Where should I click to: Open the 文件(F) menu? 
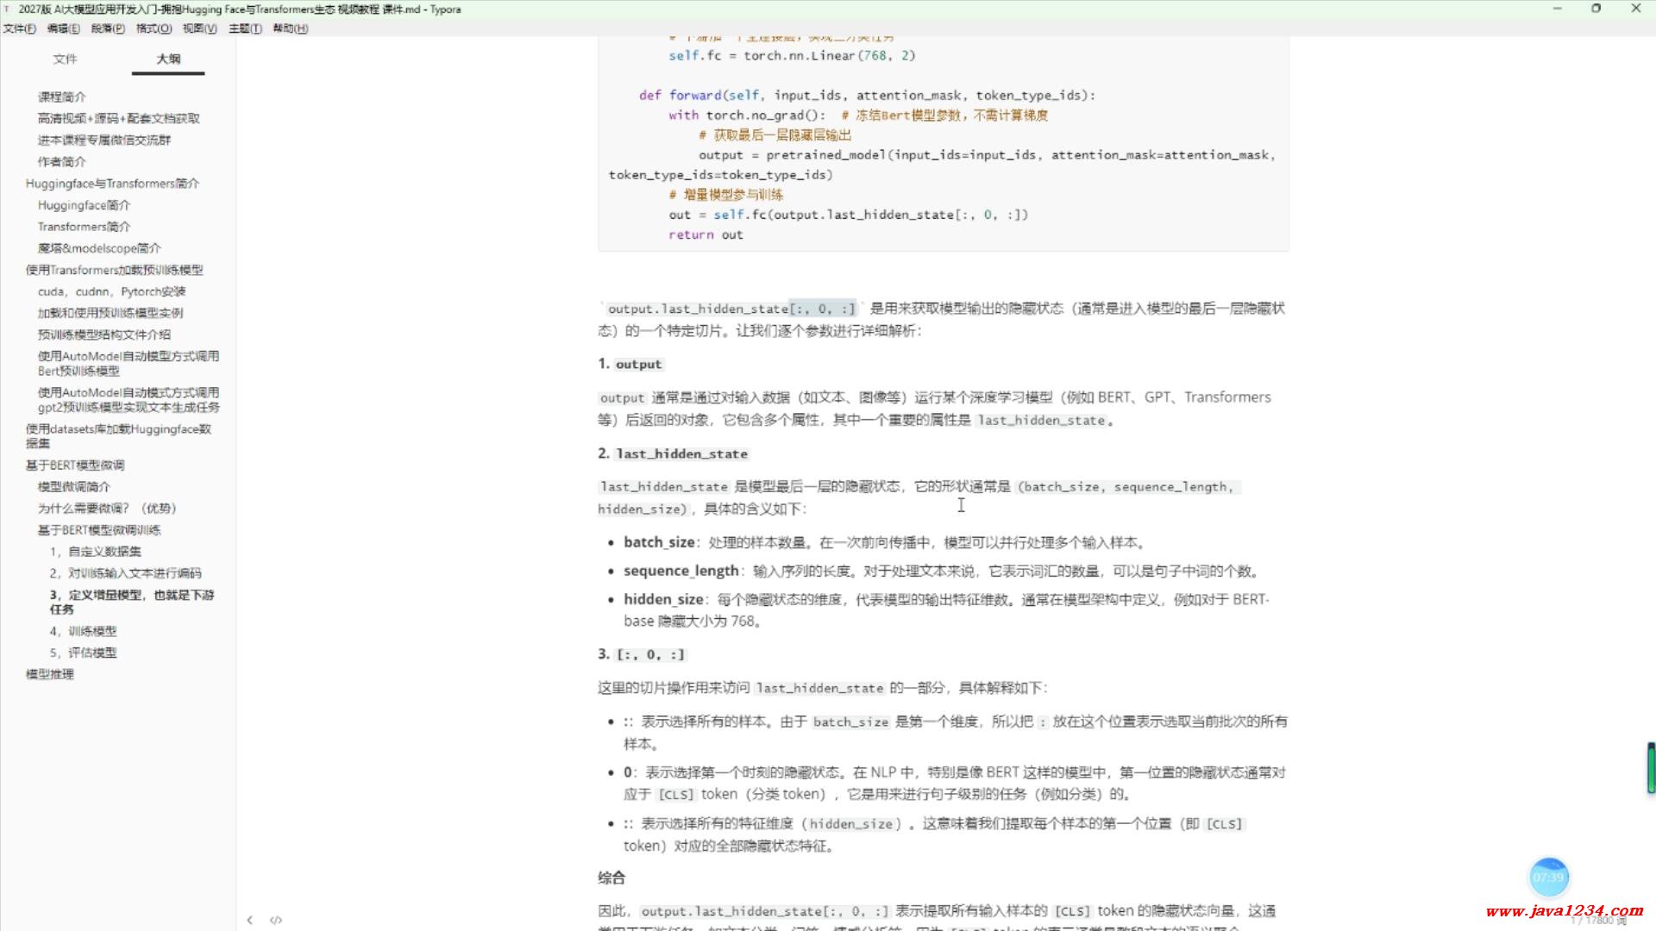point(19,28)
